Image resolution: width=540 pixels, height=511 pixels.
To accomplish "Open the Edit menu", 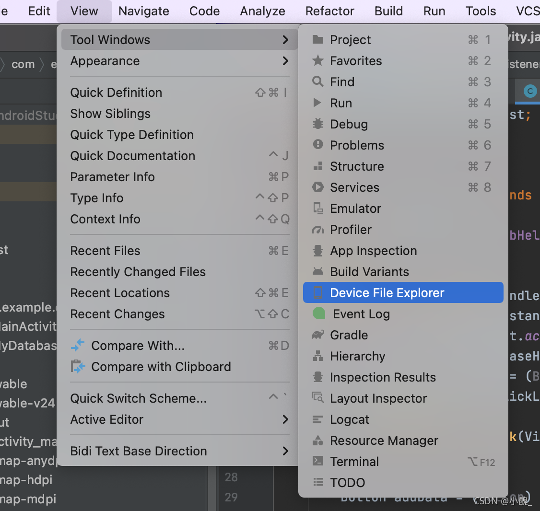I will [39, 11].
